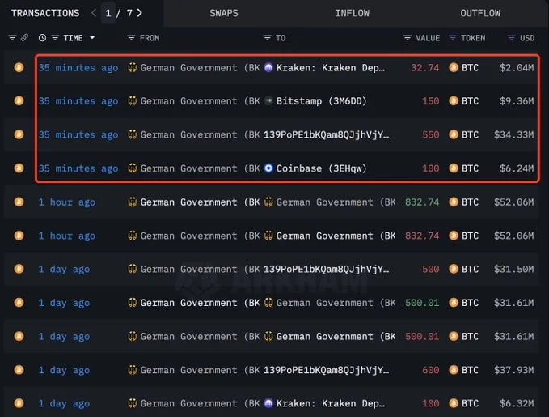549x417 pixels.
Task: Click Bitstamp logo icon
Action: [x=268, y=101]
